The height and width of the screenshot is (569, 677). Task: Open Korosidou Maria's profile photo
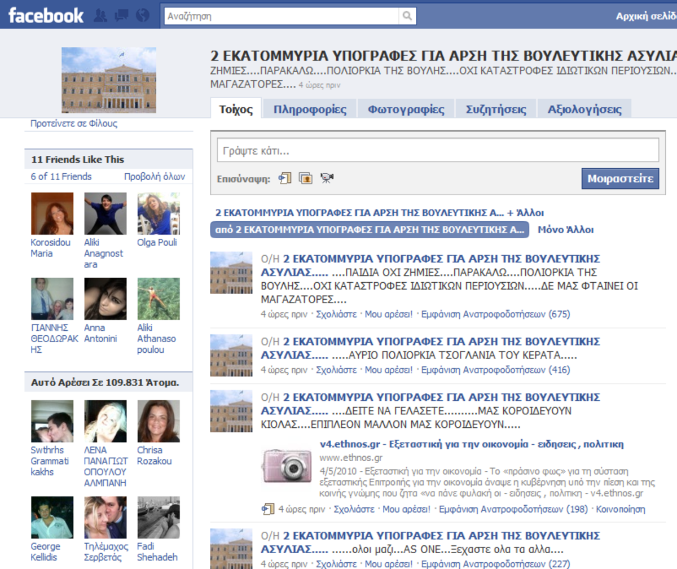point(52,213)
